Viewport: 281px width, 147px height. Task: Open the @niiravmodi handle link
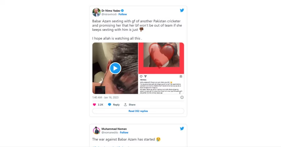(x=109, y=14)
